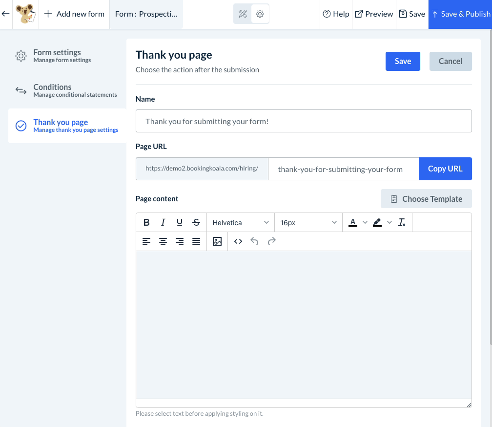The width and height of the screenshot is (492, 427).
Task: Toggle Underline formatting
Action: [180, 223]
